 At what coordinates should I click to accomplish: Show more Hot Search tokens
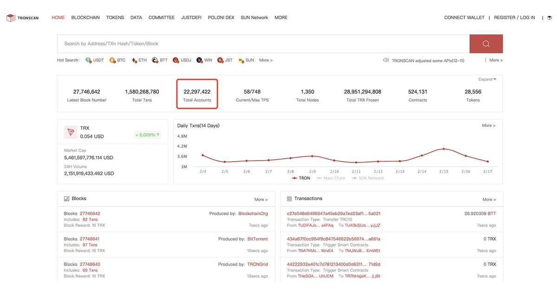tap(266, 60)
